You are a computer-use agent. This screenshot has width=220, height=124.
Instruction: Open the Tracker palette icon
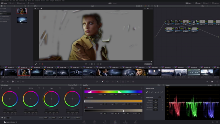pyautogui.click(x=112, y=82)
